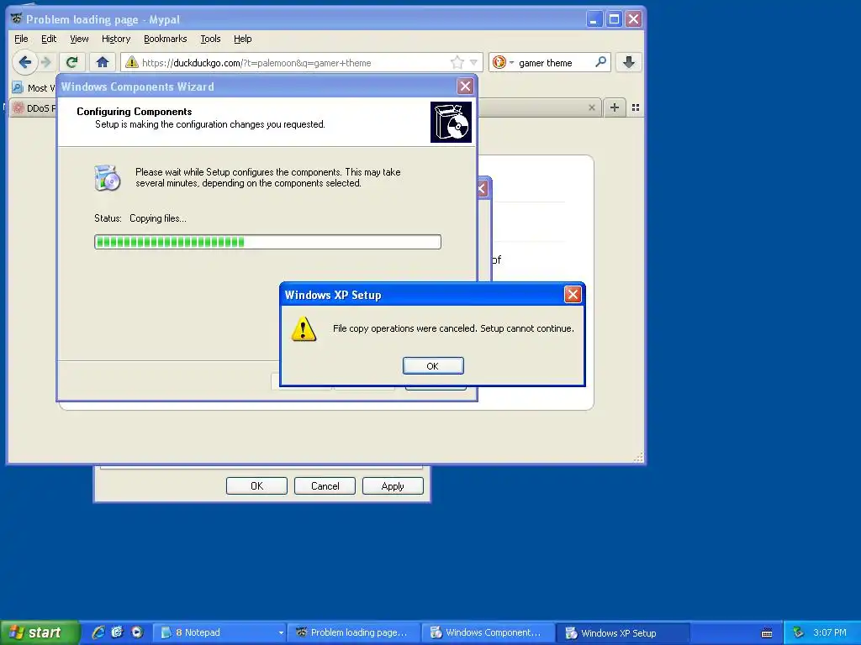861x645 pixels.
Task: Open the File menu in Mypal
Action: [x=21, y=39]
